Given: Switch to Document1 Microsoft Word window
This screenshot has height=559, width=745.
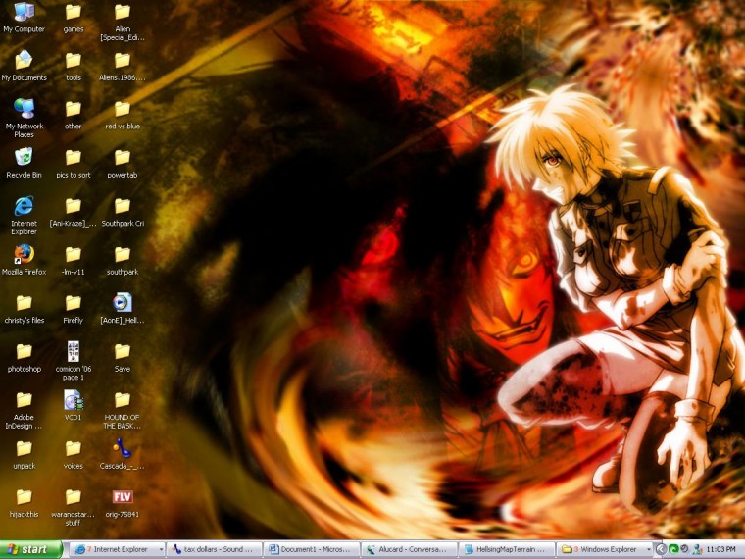Looking at the screenshot, I should pos(312,549).
